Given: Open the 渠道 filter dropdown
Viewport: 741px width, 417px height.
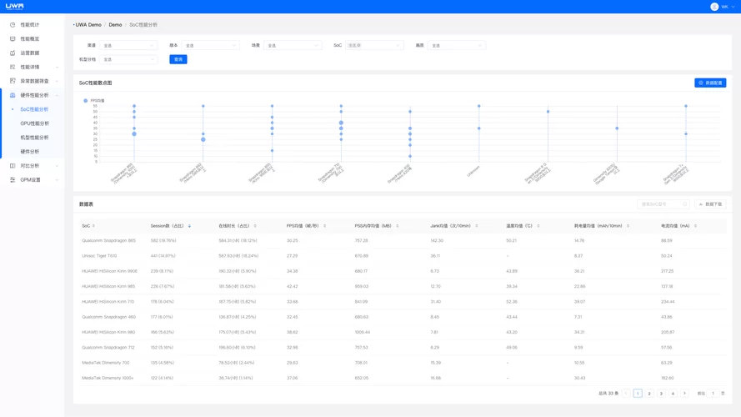Looking at the screenshot, I should pyautogui.click(x=128, y=45).
